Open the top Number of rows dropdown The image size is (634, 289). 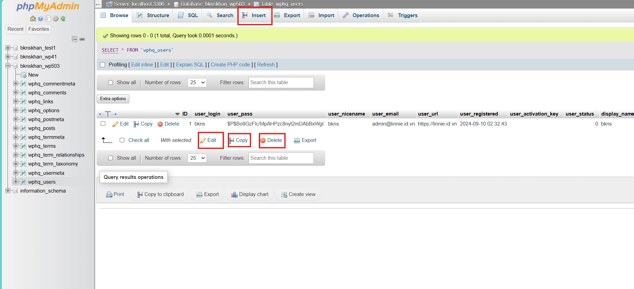pyautogui.click(x=197, y=82)
